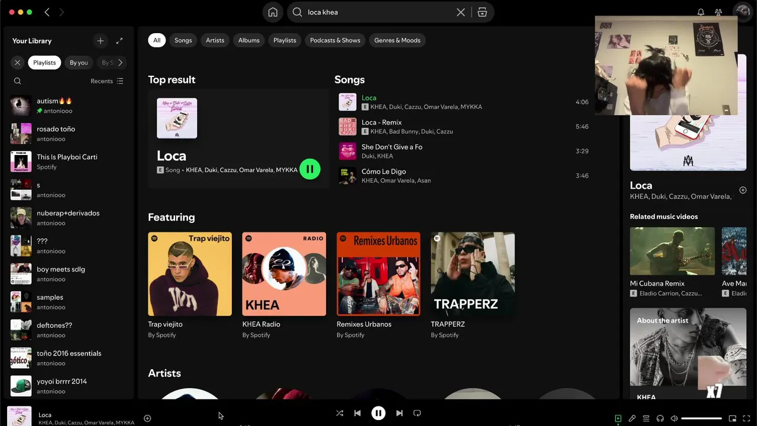Open the 'rosado toño' playlist

[69, 134]
